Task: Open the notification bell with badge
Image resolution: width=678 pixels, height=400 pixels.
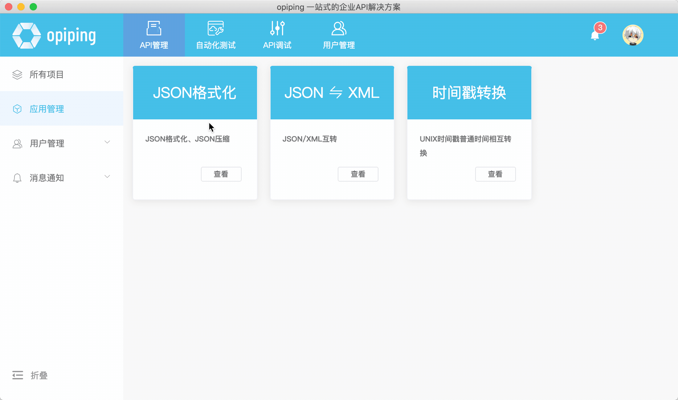Action: pyautogui.click(x=595, y=35)
